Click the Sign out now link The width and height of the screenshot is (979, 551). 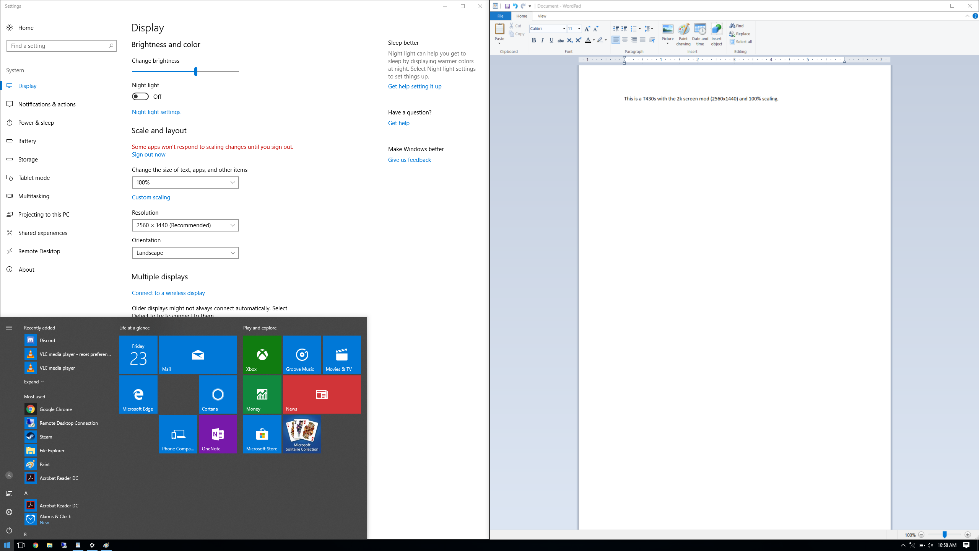148,155
